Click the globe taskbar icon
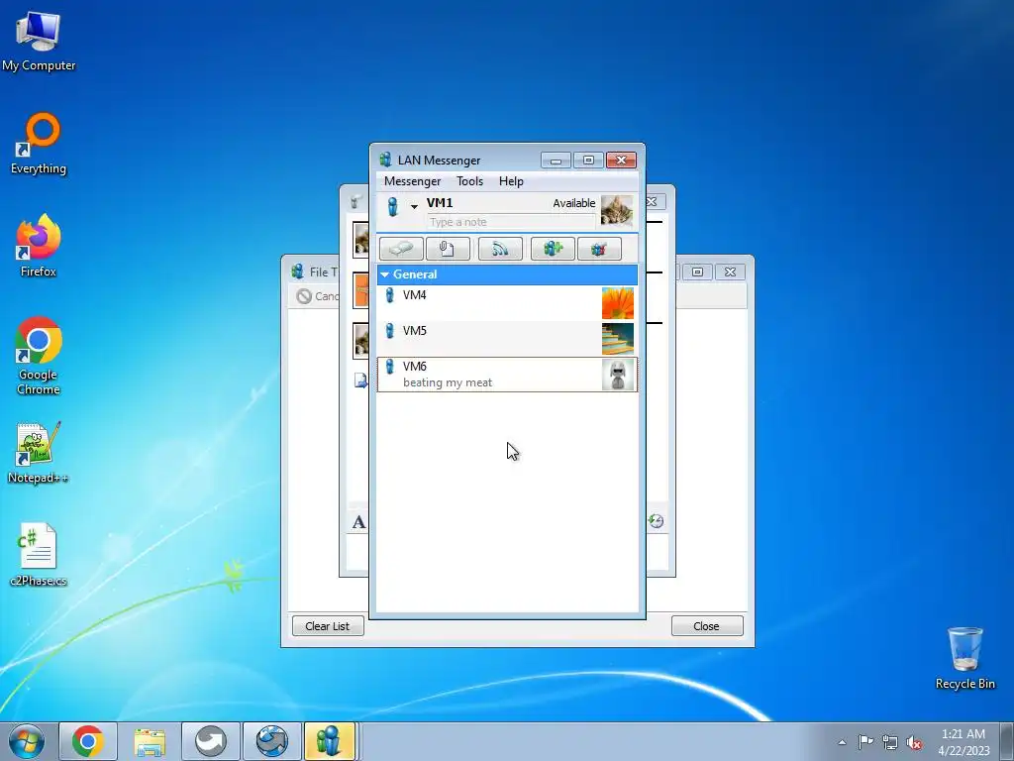 [x=271, y=741]
